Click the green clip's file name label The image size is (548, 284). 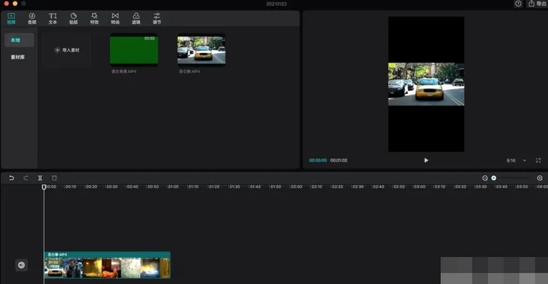124,72
